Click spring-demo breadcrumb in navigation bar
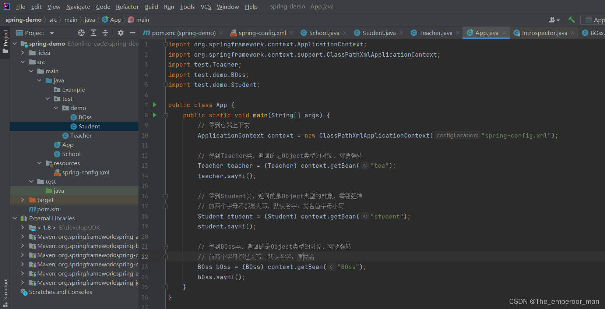605x309 pixels. click(x=24, y=20)
